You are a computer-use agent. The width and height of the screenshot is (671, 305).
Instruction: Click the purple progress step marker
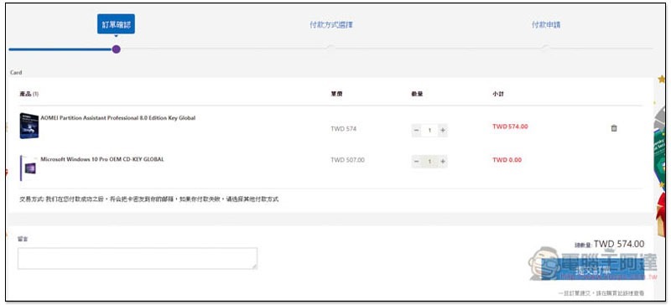click(x=116, y=49)
